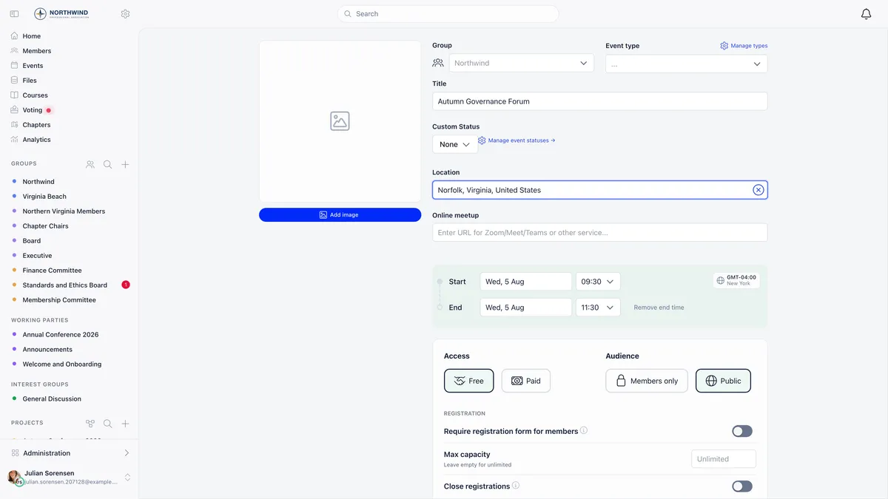
Task: Select the Virginia Beach group
Action: pyautogui.click(x=44, y=197)
